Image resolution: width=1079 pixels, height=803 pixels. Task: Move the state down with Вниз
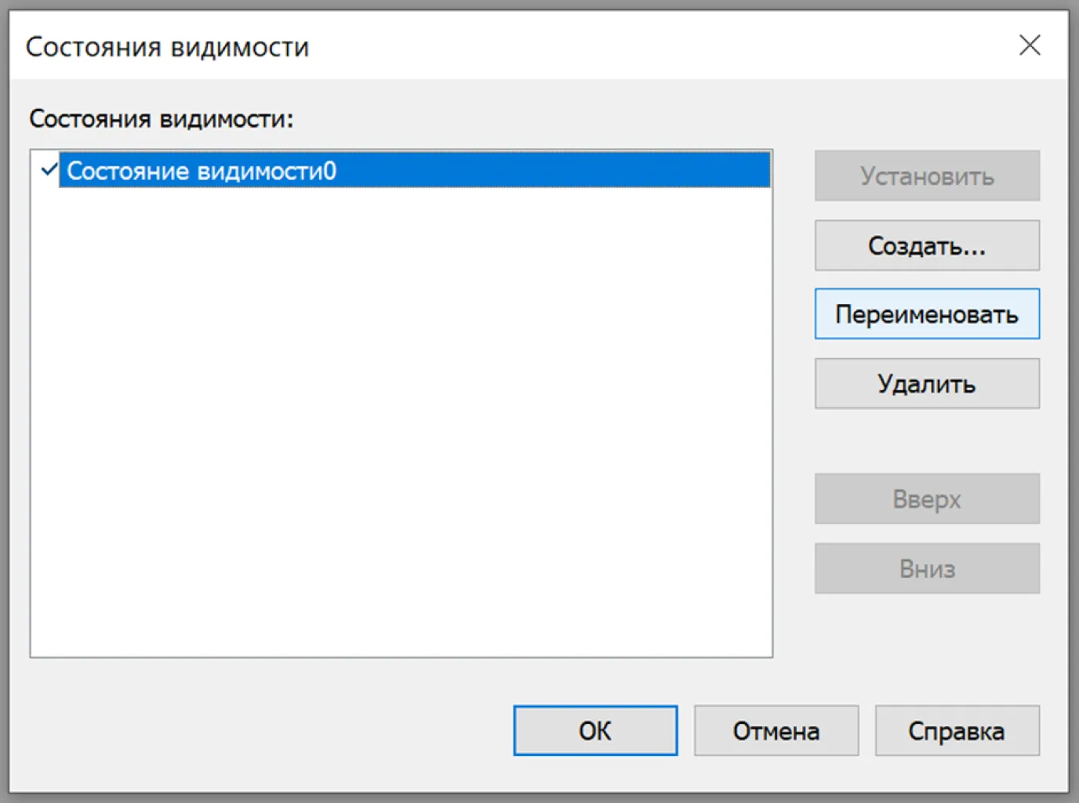[x=926, y=569]
